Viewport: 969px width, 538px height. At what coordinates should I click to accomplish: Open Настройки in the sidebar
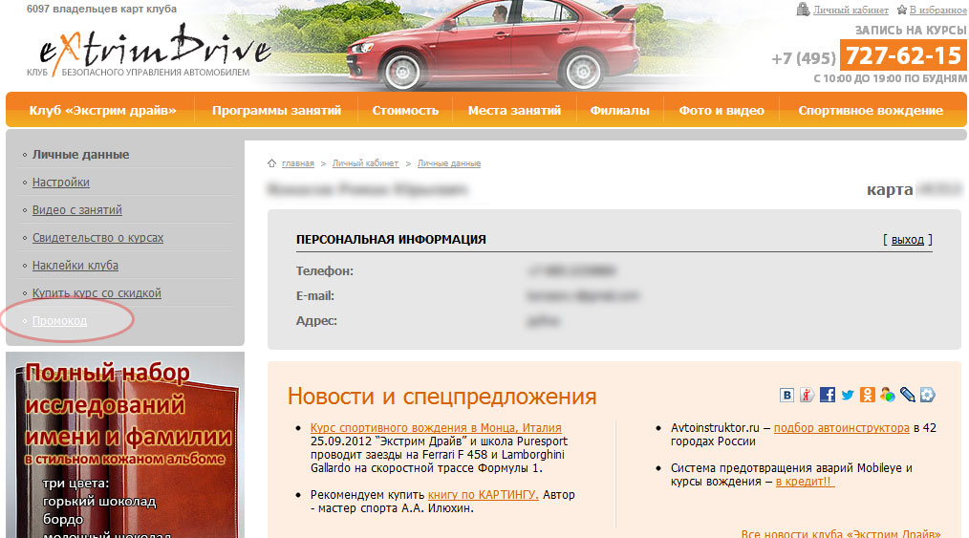pos(61,183)
